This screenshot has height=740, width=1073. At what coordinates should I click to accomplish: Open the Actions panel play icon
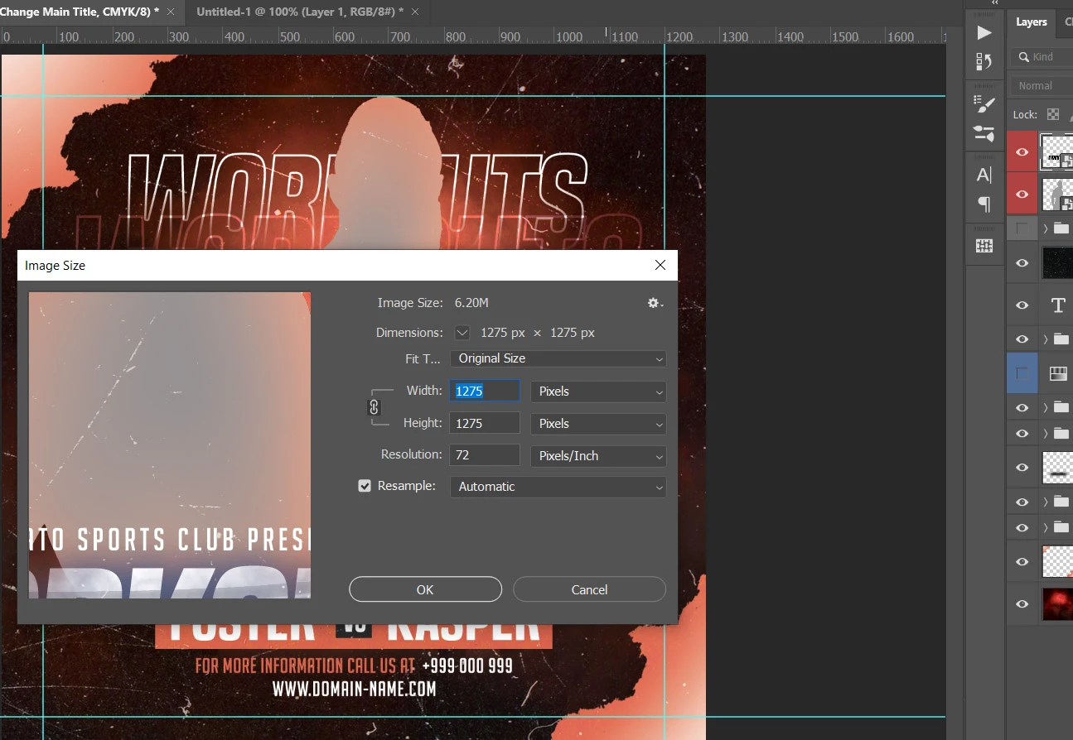(984, 32)
